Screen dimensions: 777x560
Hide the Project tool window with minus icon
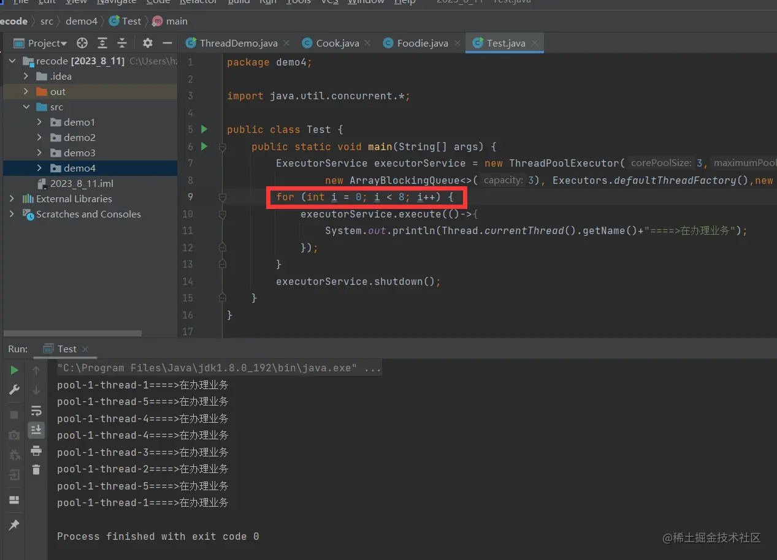click(167, 43)
